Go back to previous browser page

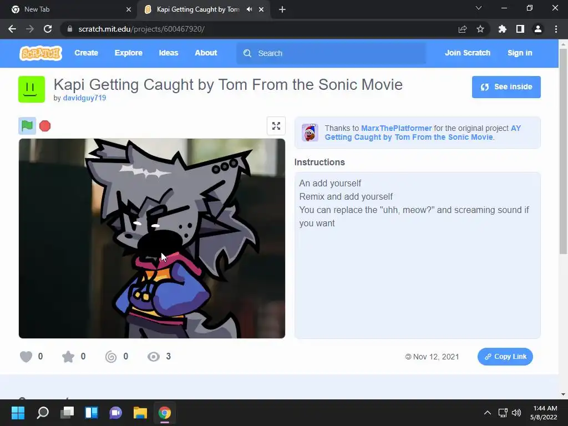coord(12,29)
